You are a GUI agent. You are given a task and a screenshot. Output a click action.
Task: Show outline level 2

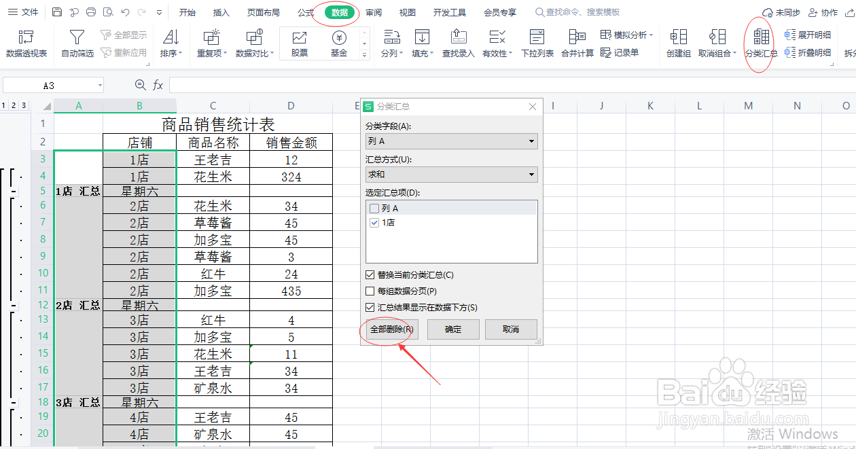coord(14,105)
